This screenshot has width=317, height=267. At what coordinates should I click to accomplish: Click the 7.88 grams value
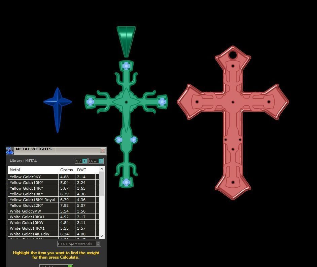(65, 205)
